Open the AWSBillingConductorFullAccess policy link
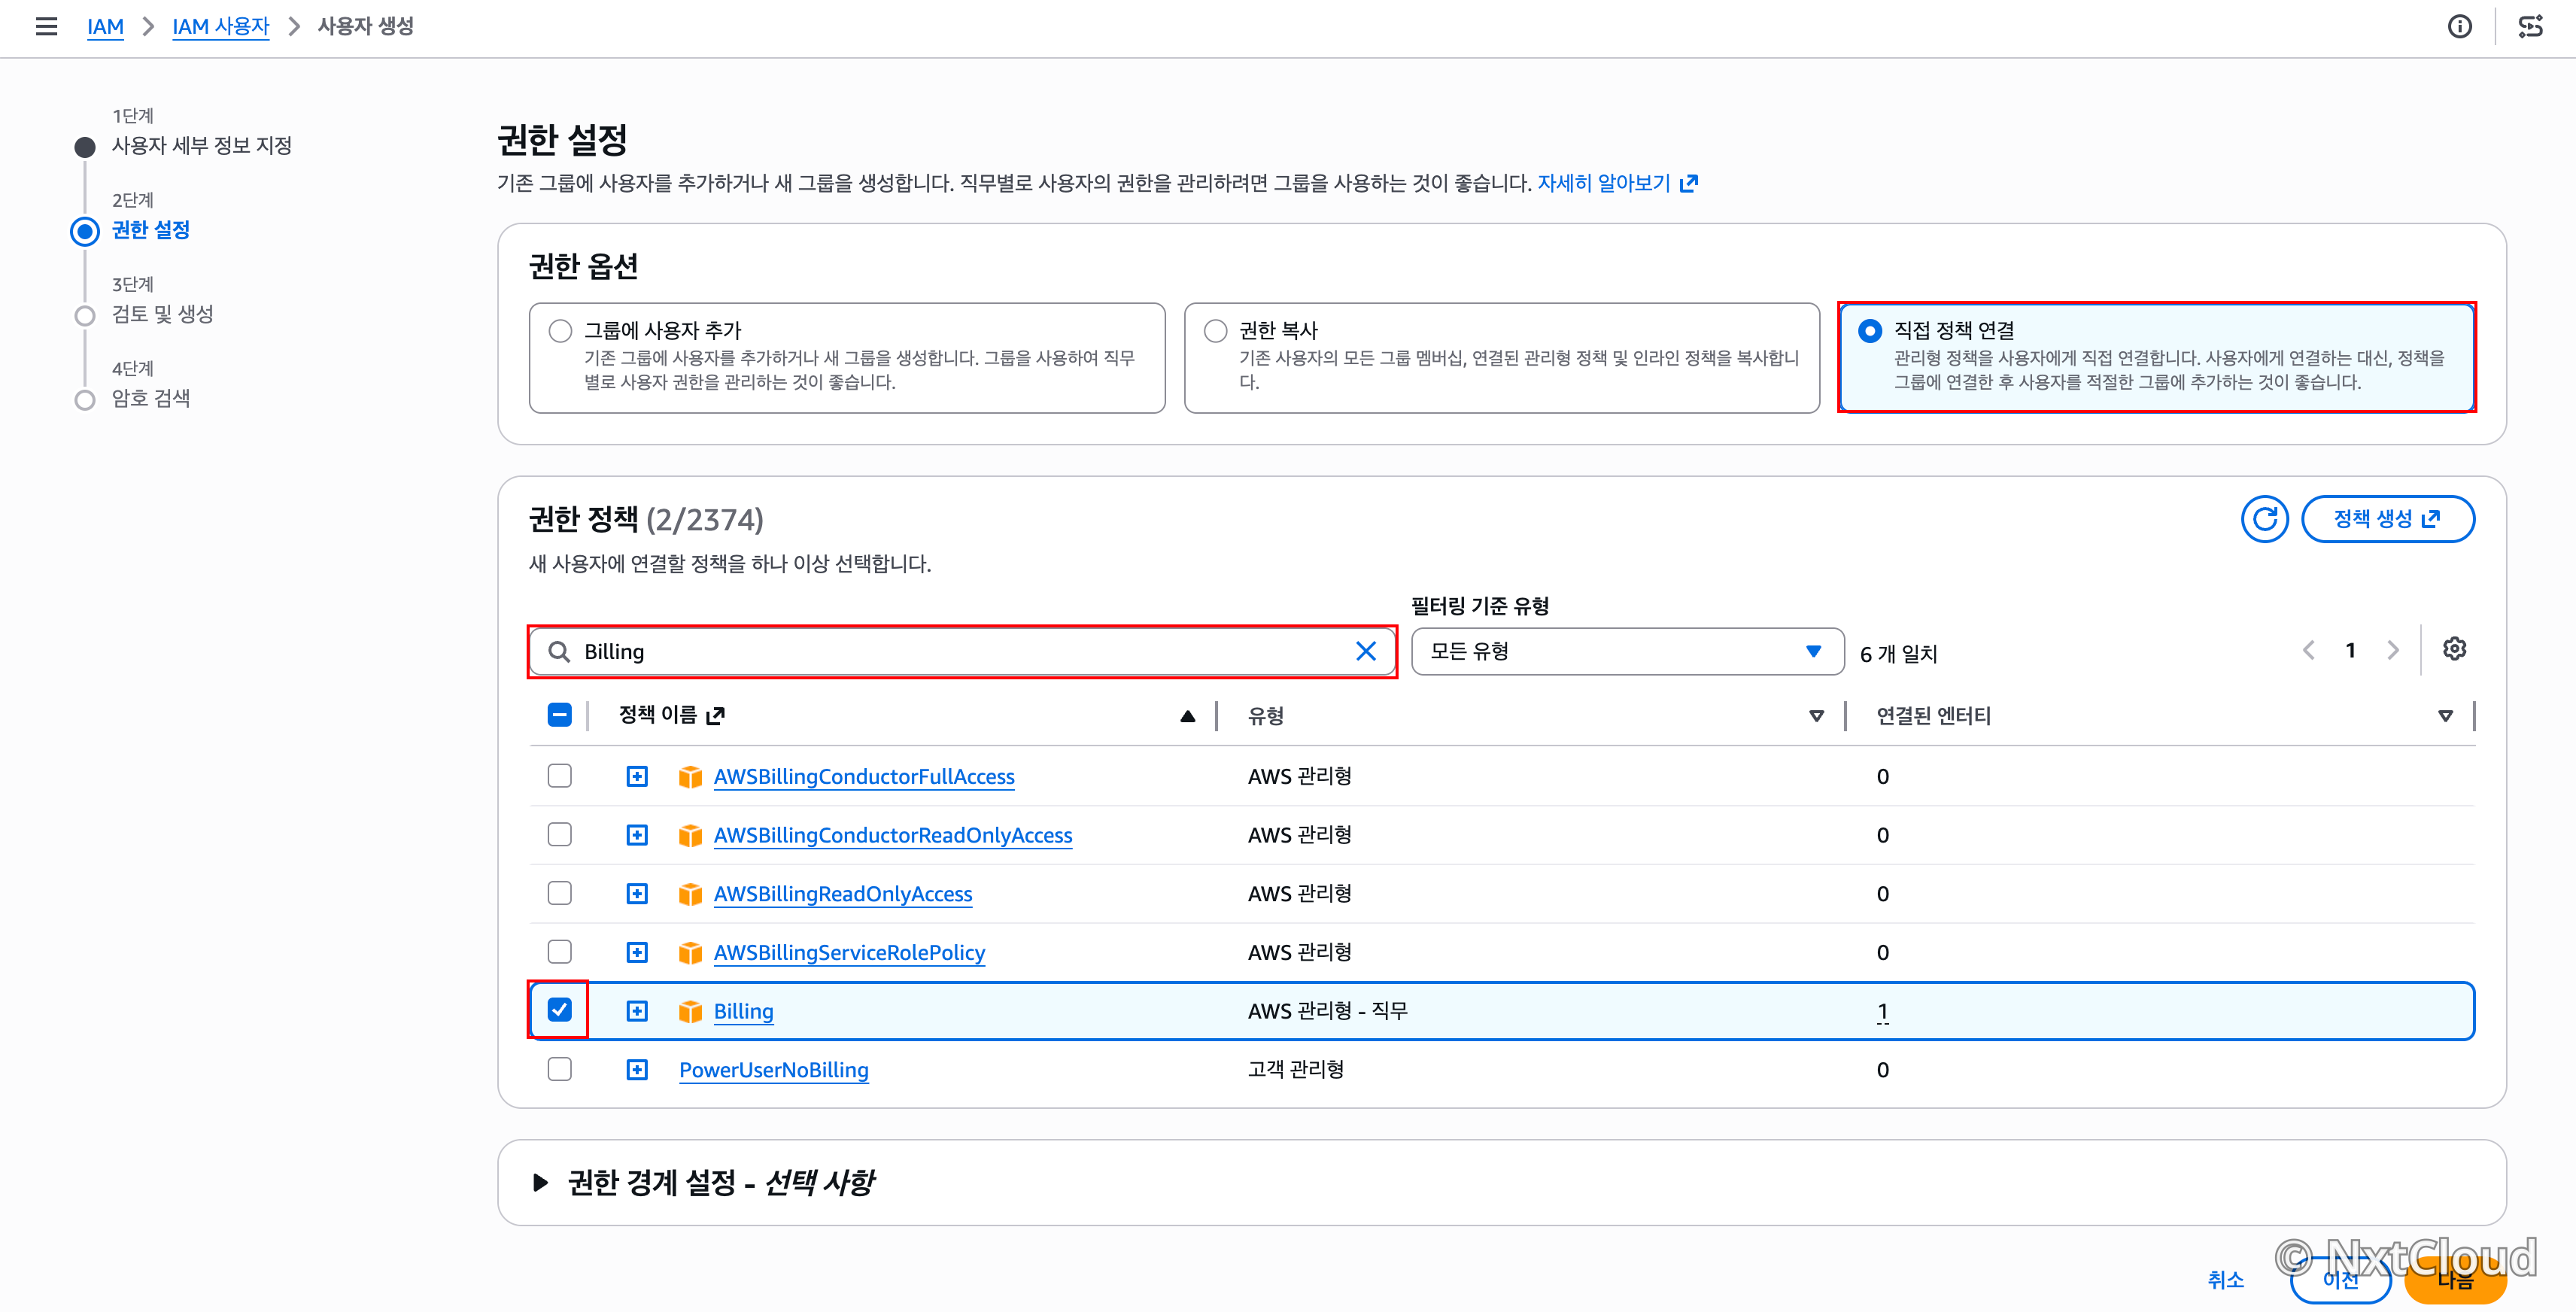The height and width of the screenshot is (1312, 2576). 864,777
